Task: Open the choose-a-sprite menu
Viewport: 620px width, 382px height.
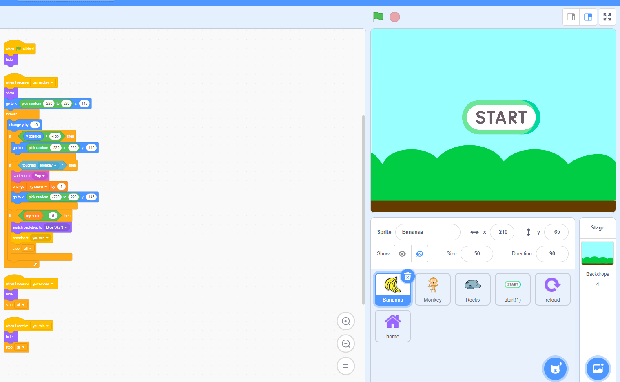Action: pyautogui.click(x=555, y=369)
